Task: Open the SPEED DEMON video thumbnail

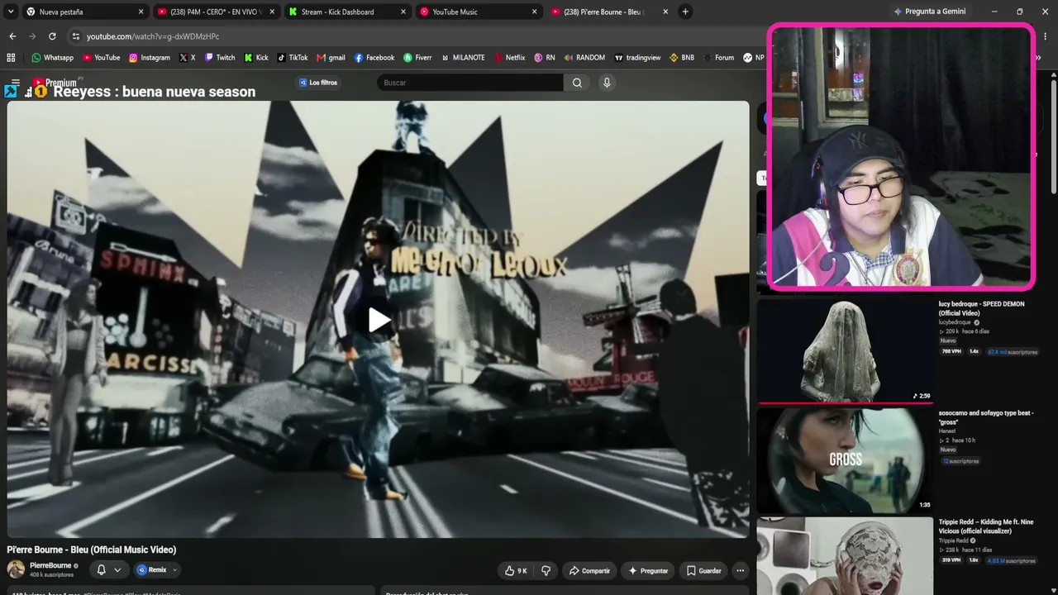Action: pos(845,350)
